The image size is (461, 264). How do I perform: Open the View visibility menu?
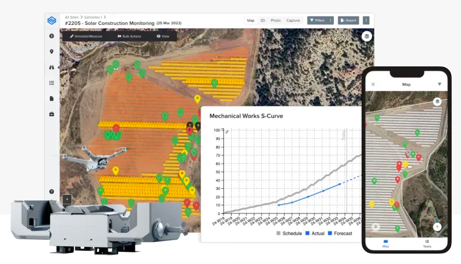(x=163, y=36)
